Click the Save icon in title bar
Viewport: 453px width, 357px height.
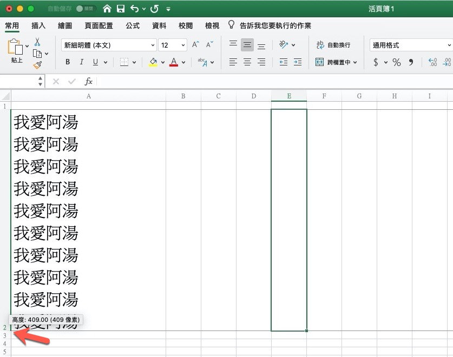click(x=121, y=9)
